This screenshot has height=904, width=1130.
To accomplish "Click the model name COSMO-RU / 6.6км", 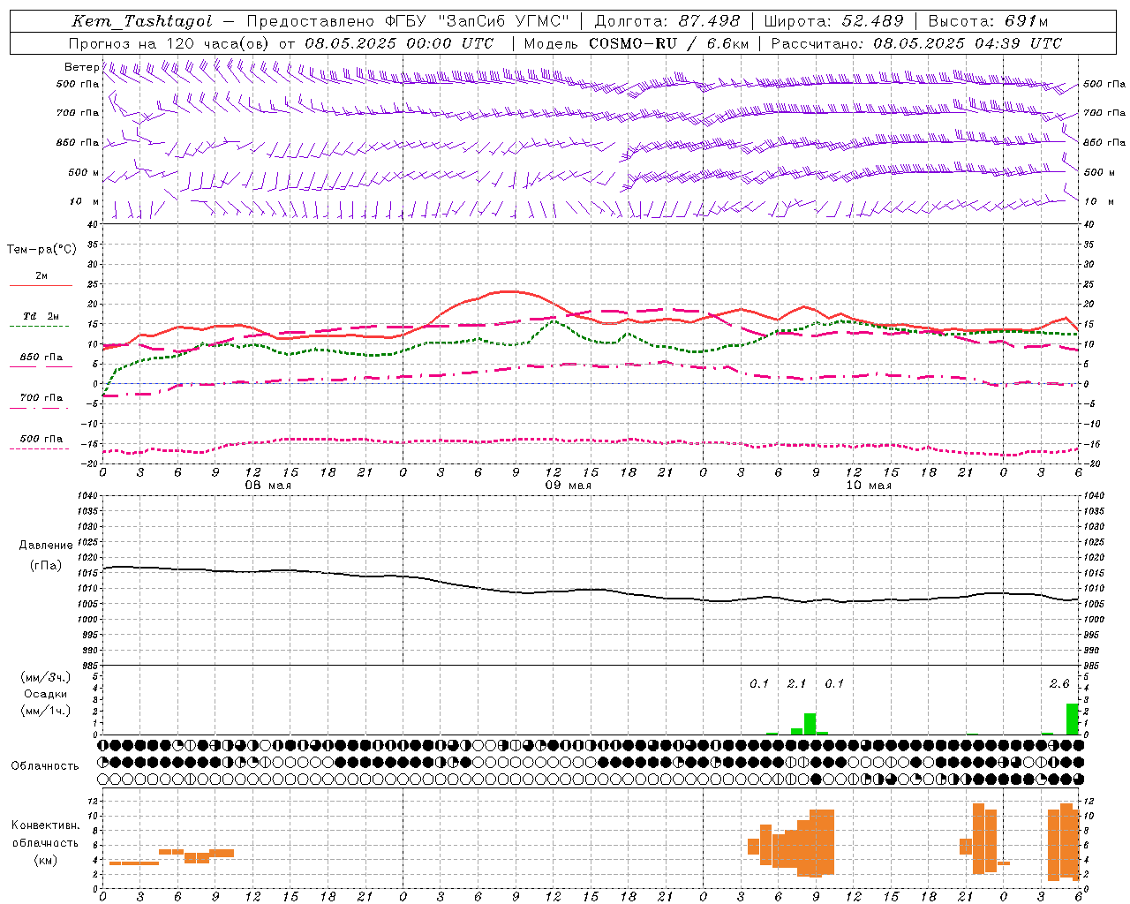I will (669, 43).
